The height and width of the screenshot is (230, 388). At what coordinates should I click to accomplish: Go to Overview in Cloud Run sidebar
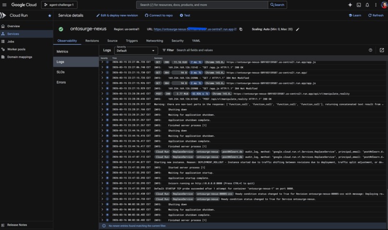[x=26, y=26]
